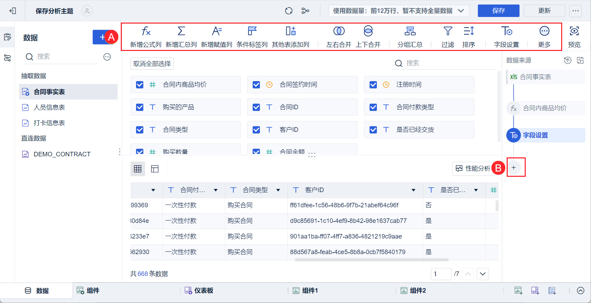Open the header more options (…) button
Viewport: 591px width, 303px height.
[x=575, y=11]
